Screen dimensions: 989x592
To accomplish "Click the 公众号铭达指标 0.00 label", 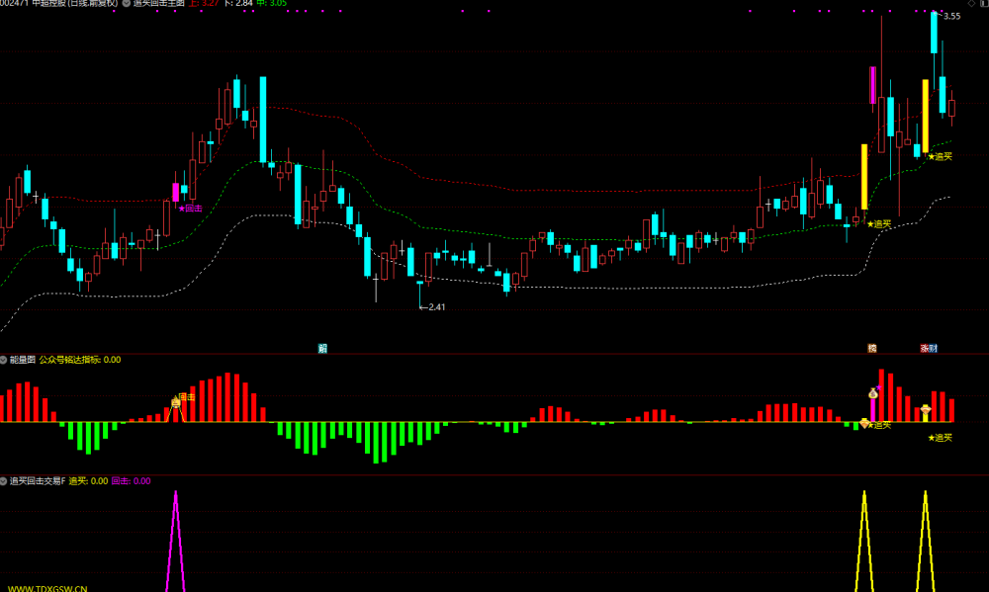I will click(80, 360).
